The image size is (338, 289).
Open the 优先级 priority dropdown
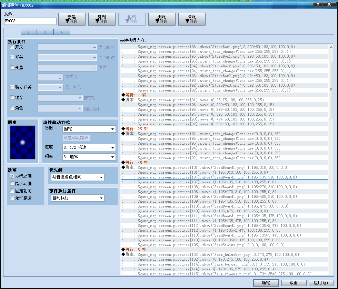[78, 177]
